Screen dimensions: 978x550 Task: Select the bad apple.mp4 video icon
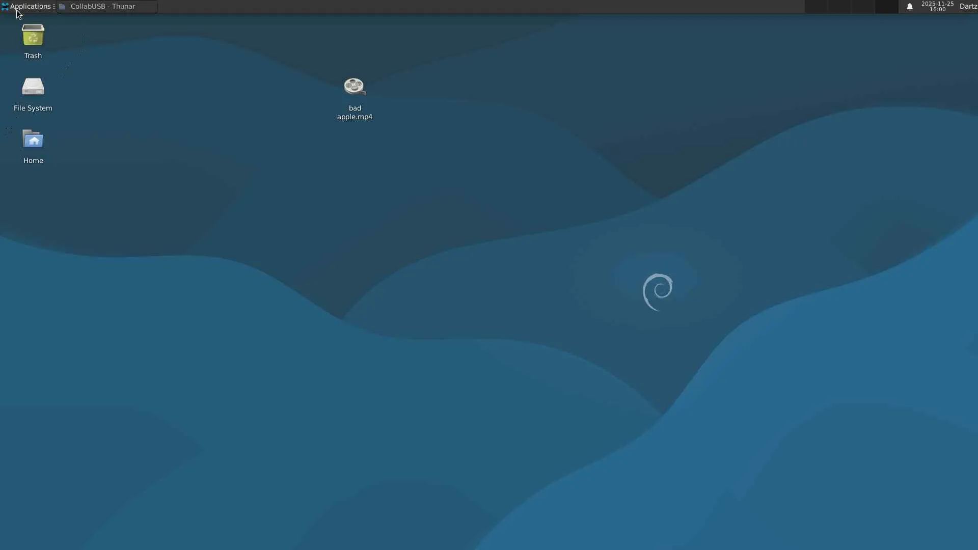coord(355,87)
